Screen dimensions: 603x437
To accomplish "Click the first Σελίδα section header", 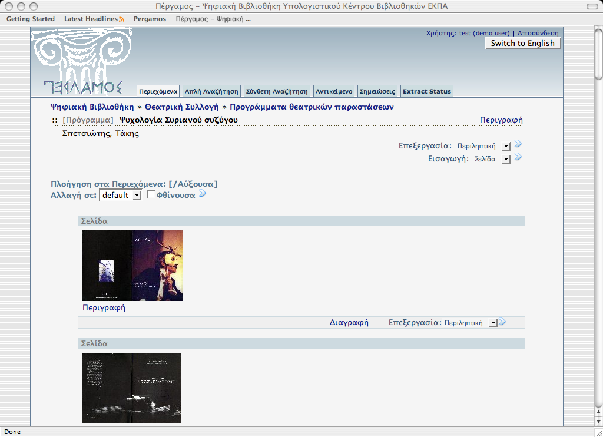I will (x=301, y=221).
